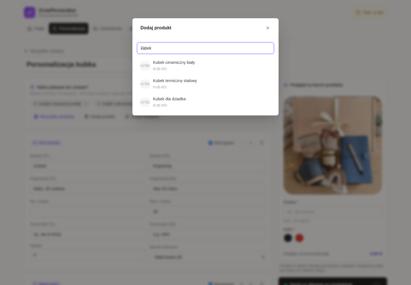Click the product preview photo behind dialog
Screen dimensions: 411x285
(x=333, y=145)
